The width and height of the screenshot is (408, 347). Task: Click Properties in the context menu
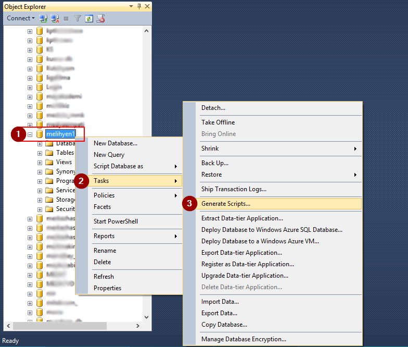click(x=107, y=288)
